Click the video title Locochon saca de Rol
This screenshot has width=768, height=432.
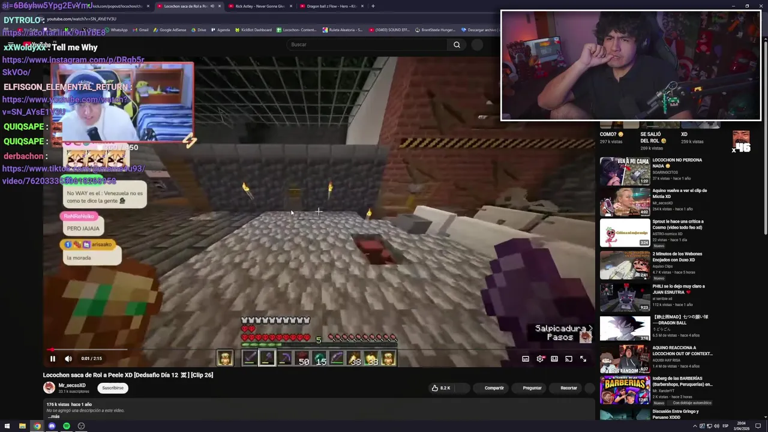pyautogui.click(x=128, y=375)
